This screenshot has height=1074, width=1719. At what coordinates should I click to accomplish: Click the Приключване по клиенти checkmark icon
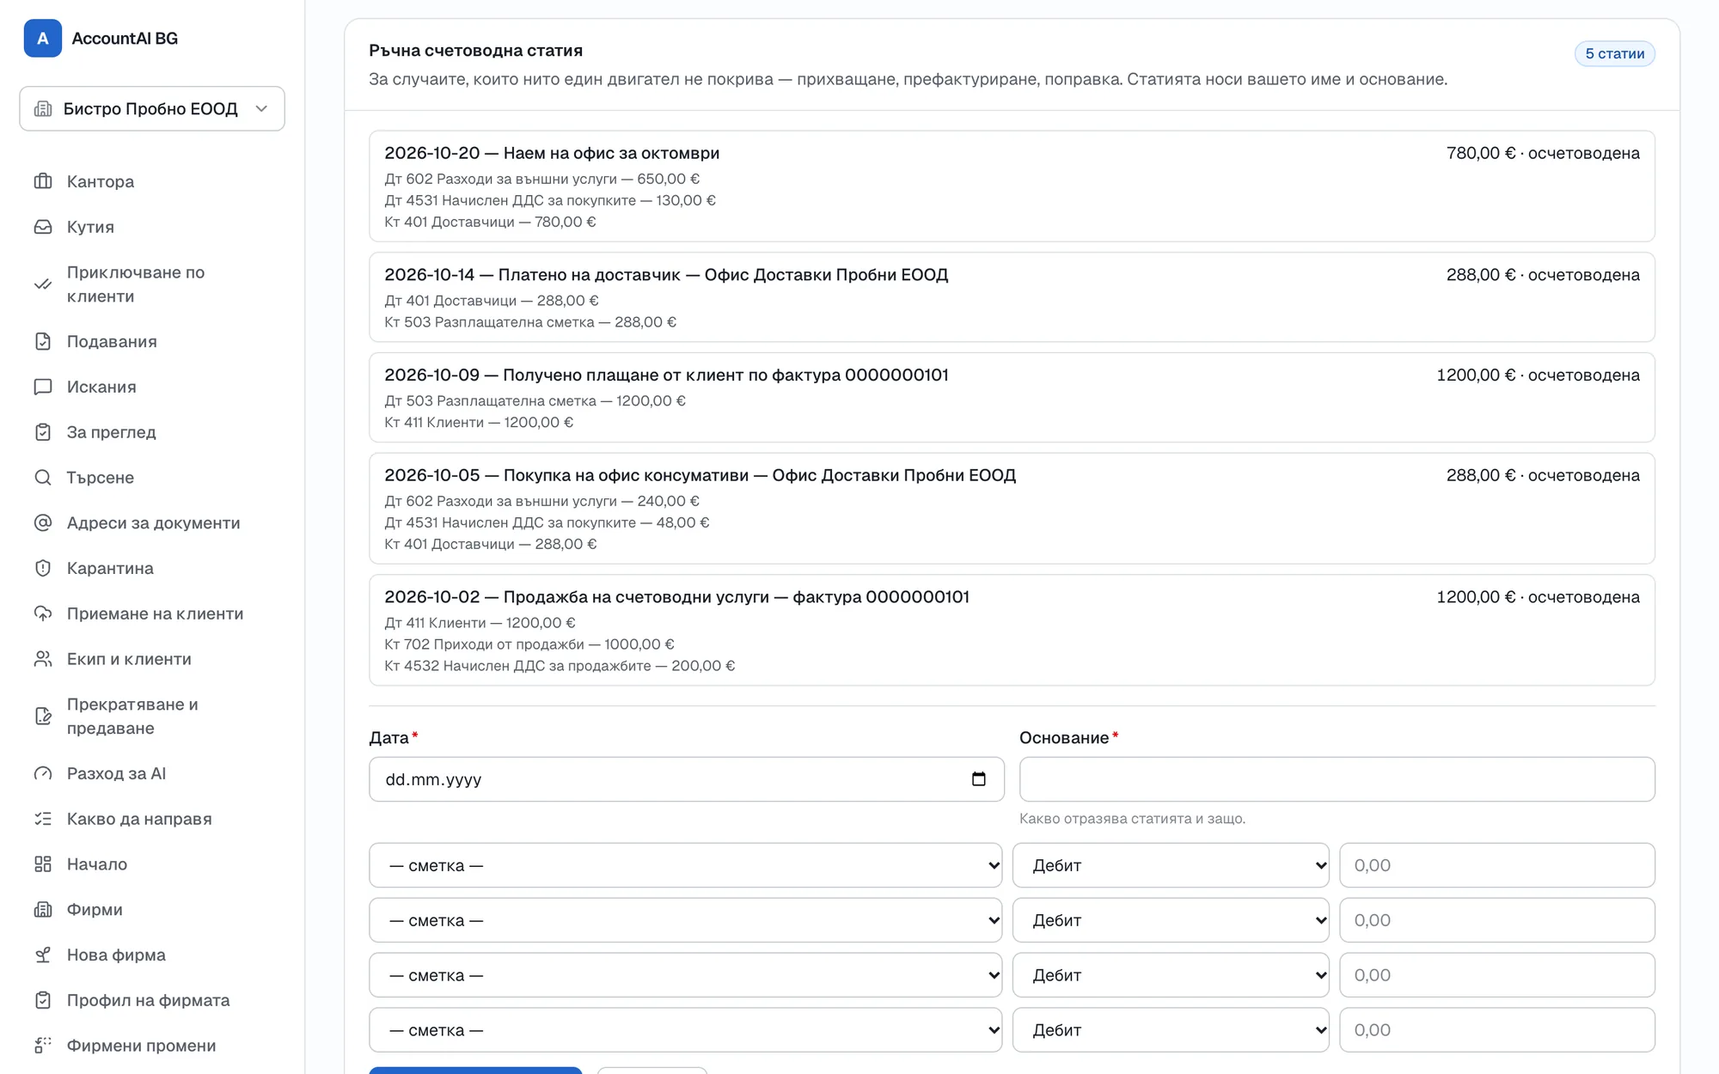[x=43, y=284]
